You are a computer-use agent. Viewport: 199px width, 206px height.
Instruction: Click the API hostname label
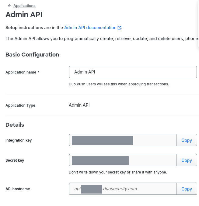18,189
